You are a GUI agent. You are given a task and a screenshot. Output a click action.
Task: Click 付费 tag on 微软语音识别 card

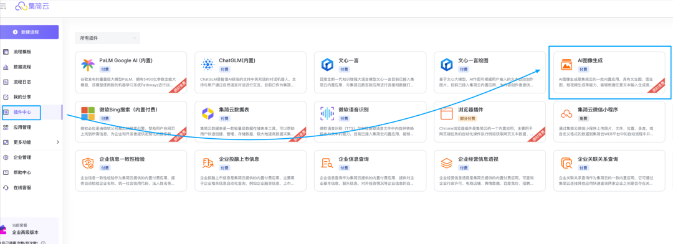(344, 118)
